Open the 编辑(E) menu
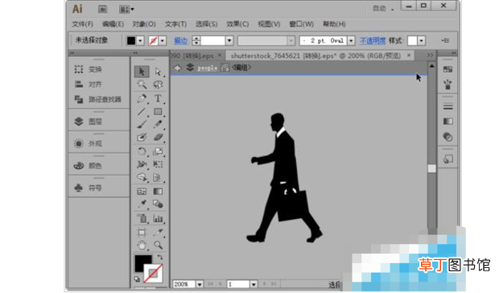499x293 pixels. pyautogui.click(x=113, y=24)
